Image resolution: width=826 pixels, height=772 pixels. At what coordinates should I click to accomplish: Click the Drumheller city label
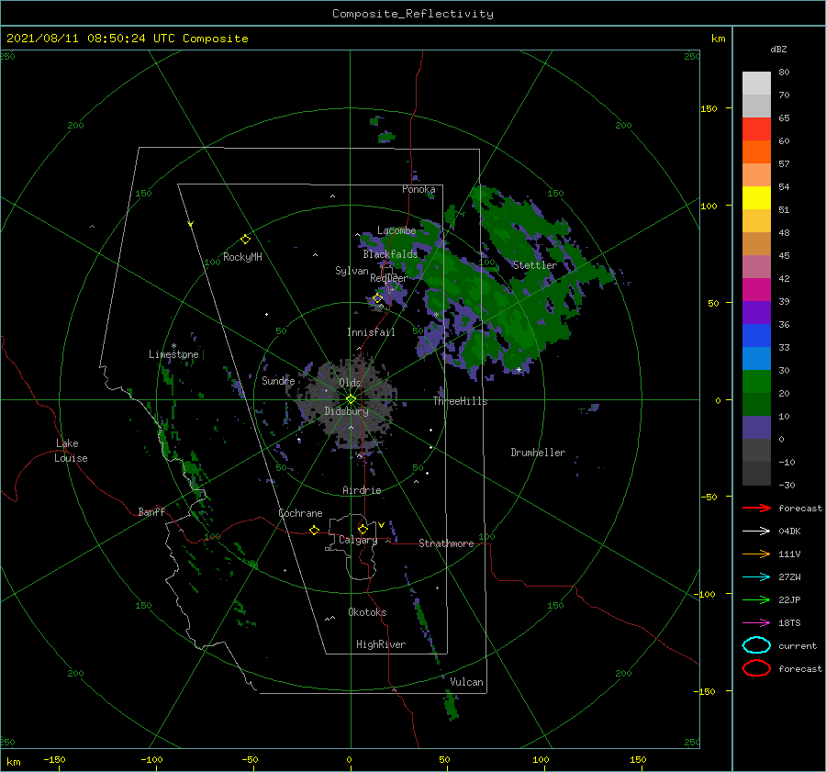tap(538, 453)
